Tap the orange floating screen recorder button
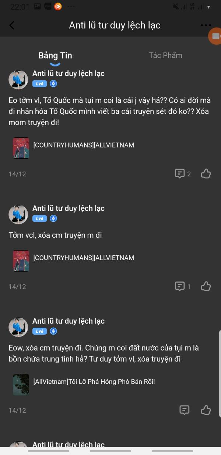221x455 pixels. click(215, 36)
